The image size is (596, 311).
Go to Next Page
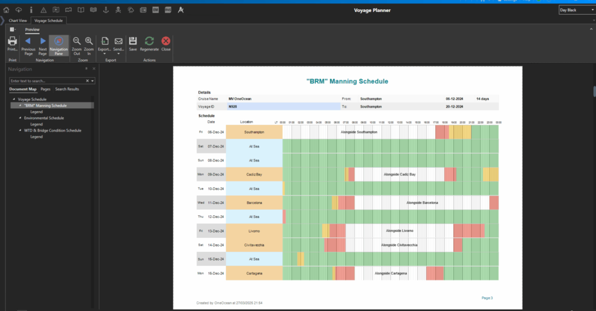pyautogui.click(x=43, y=43)
